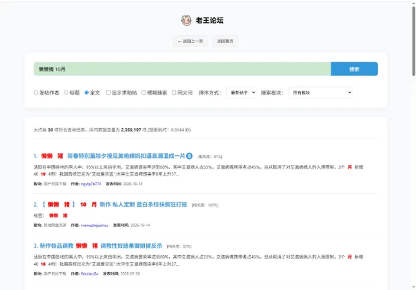The height and width of the screenshot is (290, 416).
Task: Click the vertical page scrollbar thumb
Action: point(413,41)
